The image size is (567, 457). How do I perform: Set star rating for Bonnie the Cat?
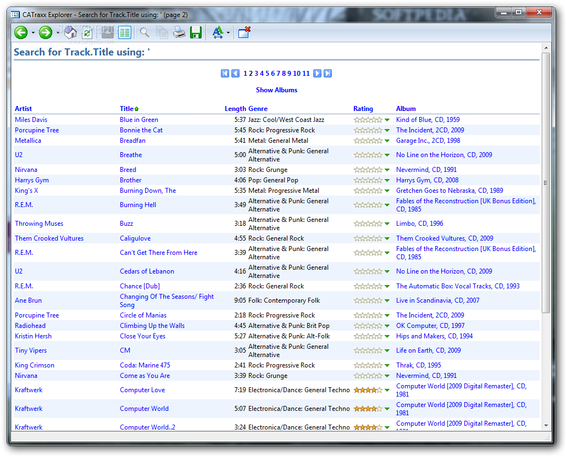[368, 130]
